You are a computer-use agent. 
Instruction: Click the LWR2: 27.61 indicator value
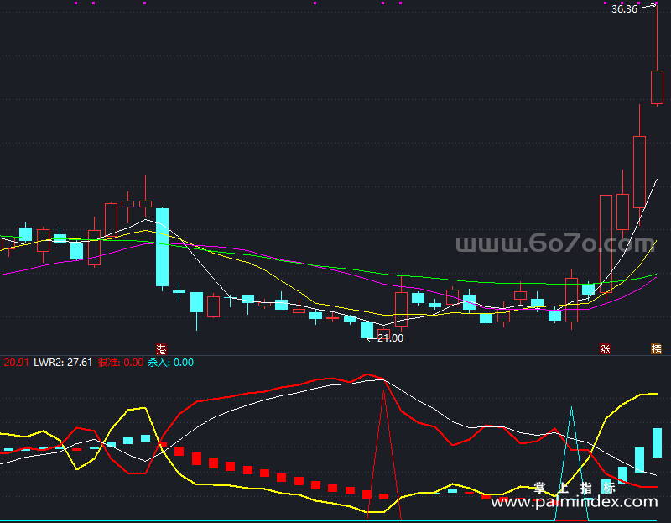click(x=63, y=363)
